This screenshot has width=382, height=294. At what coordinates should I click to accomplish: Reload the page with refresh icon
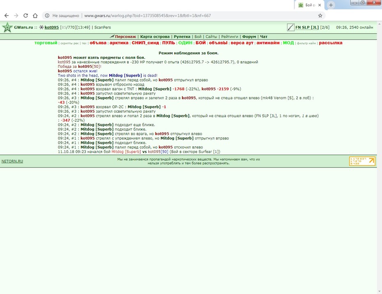[25, 16]
